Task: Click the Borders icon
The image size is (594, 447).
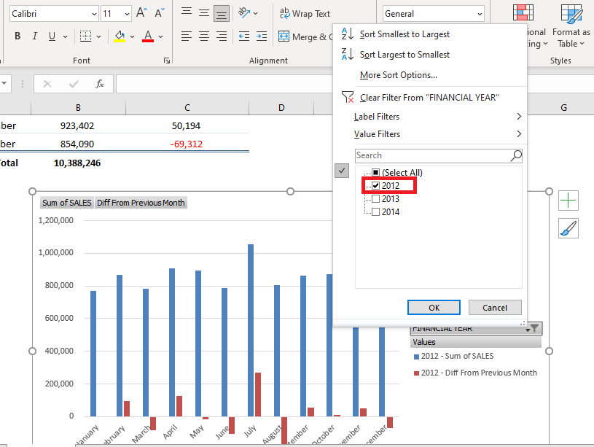Action: [85, 36]
